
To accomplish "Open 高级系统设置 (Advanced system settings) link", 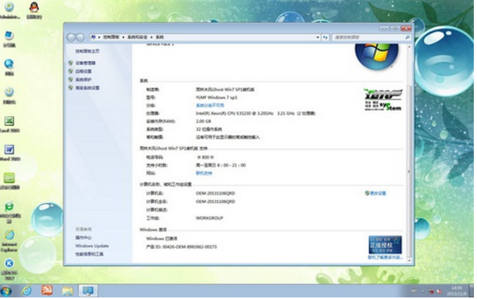I will coord(87,88).
